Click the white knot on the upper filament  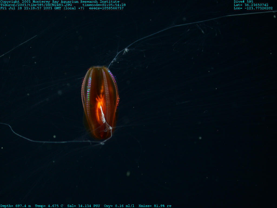pyautogui.click(x=126, y=50)
